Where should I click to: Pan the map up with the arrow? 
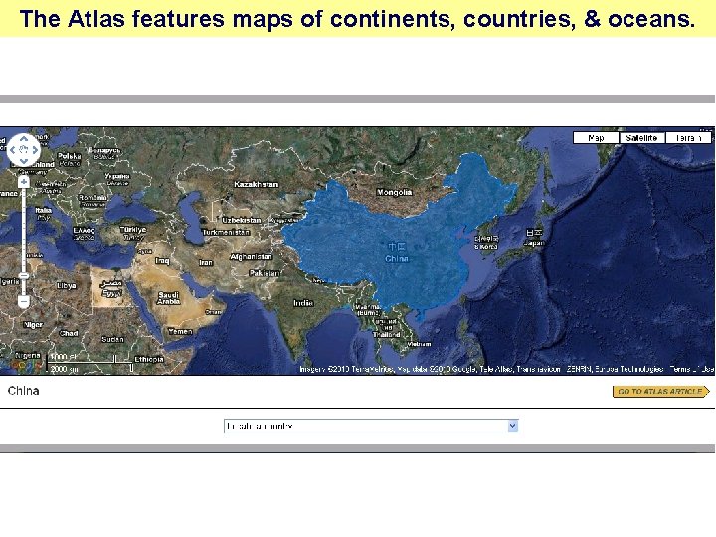(24, 139)
